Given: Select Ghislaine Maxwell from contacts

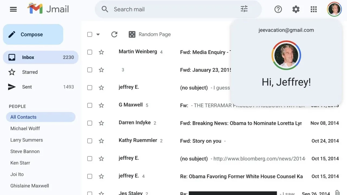Looking at the screenshot, I should (30, 186).
